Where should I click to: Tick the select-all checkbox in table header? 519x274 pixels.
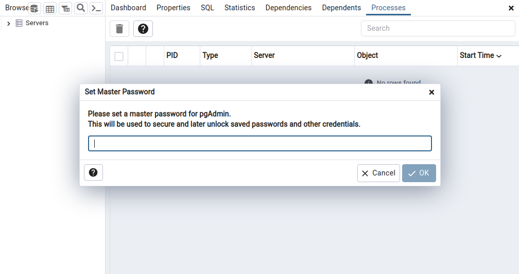[x=119, y=56]
